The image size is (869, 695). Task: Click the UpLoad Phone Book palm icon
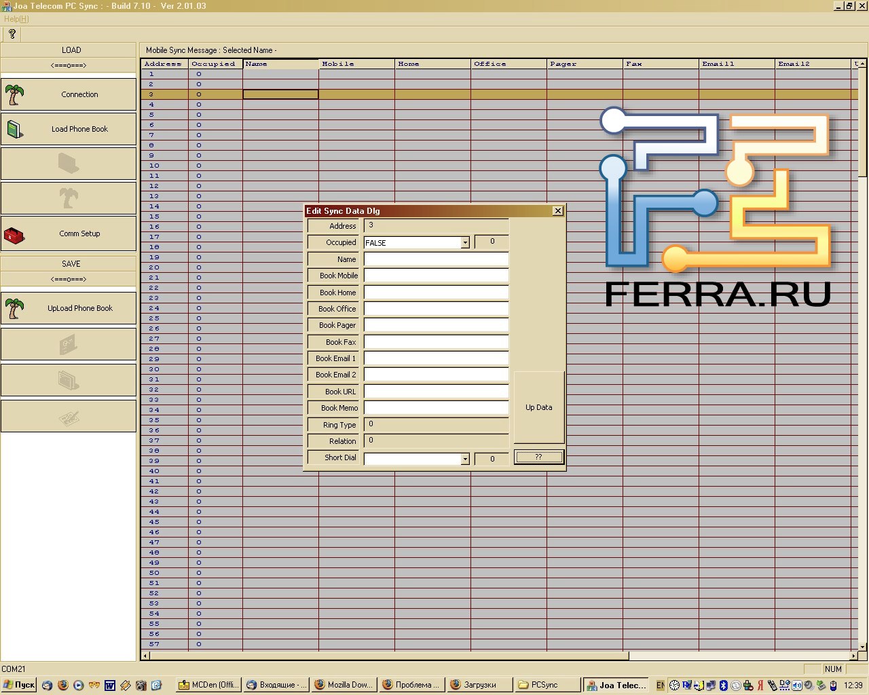15,309
